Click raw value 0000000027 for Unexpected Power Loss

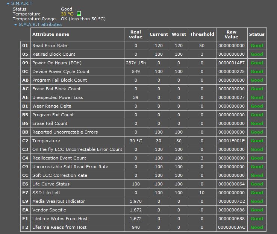click(x=232, y=97)
